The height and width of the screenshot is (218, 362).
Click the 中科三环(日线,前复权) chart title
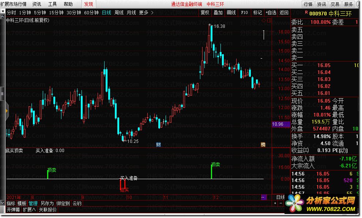click(x=27, y=21)
